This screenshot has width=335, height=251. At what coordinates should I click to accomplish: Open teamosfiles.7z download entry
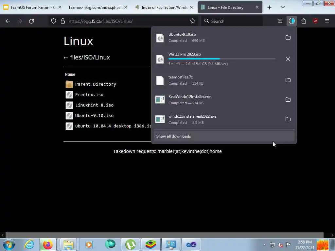coord(218,80)
